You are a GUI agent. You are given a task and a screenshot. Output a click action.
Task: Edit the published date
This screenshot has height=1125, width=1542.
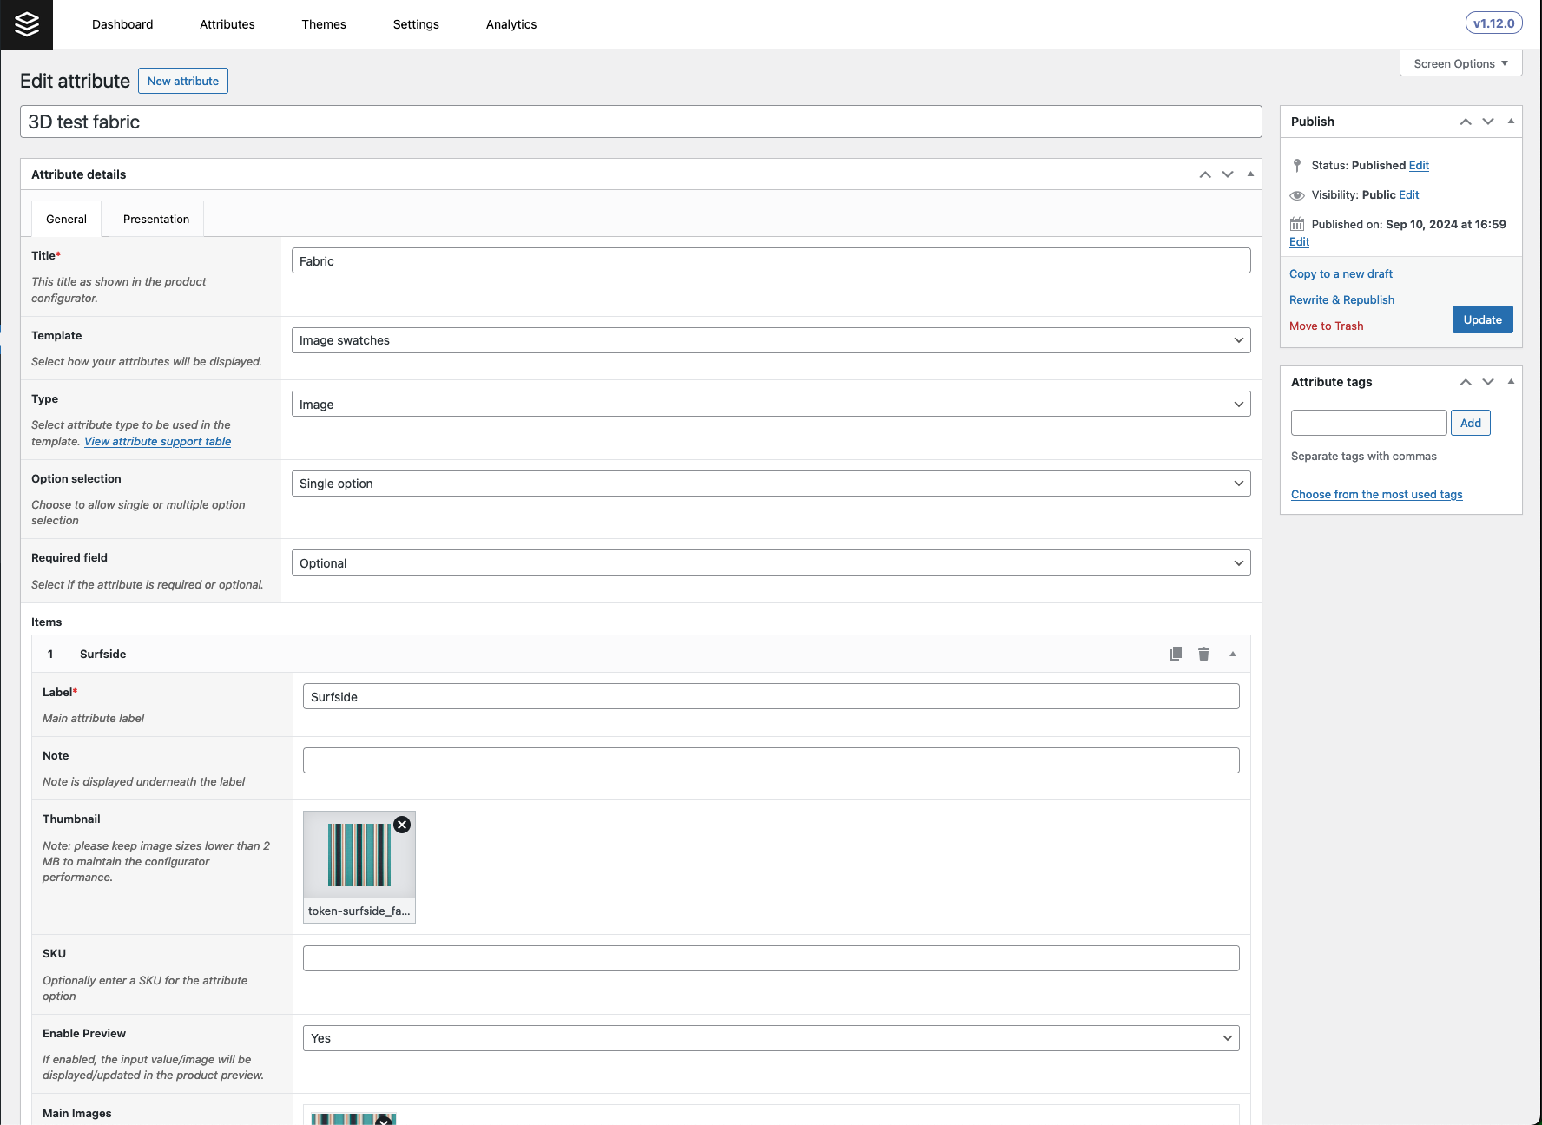(x=1299, y=241)
